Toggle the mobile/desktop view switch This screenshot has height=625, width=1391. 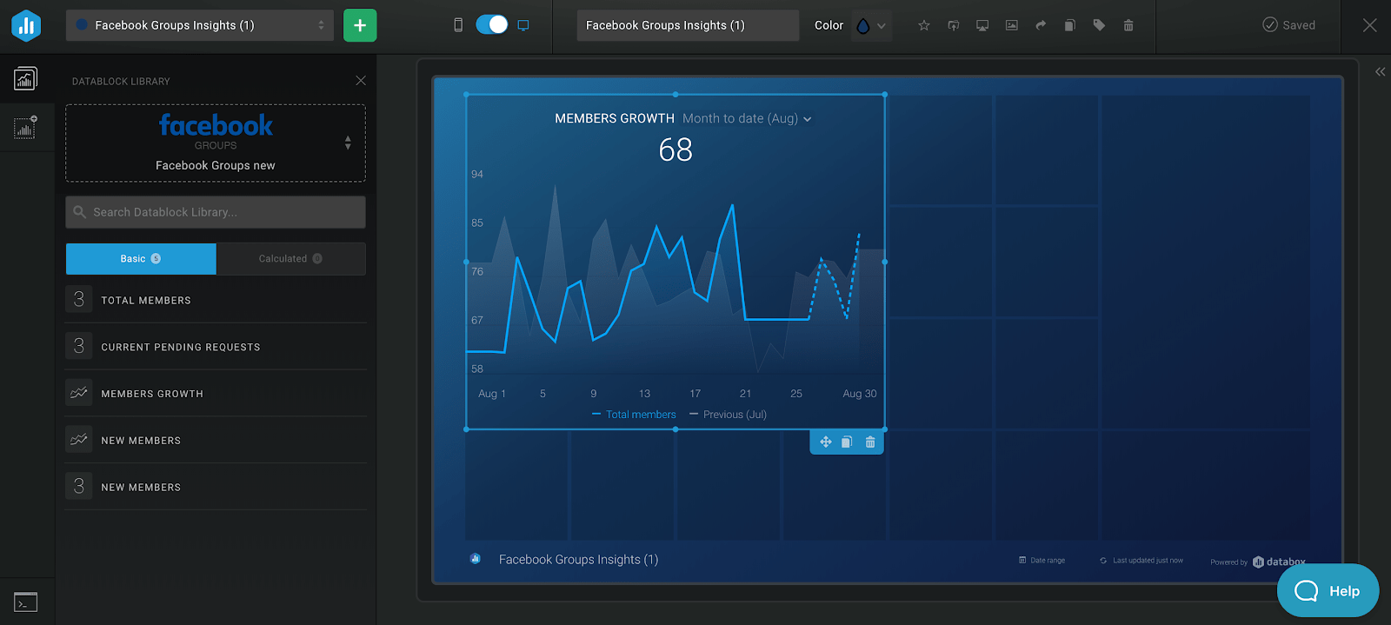pos(491,25)
